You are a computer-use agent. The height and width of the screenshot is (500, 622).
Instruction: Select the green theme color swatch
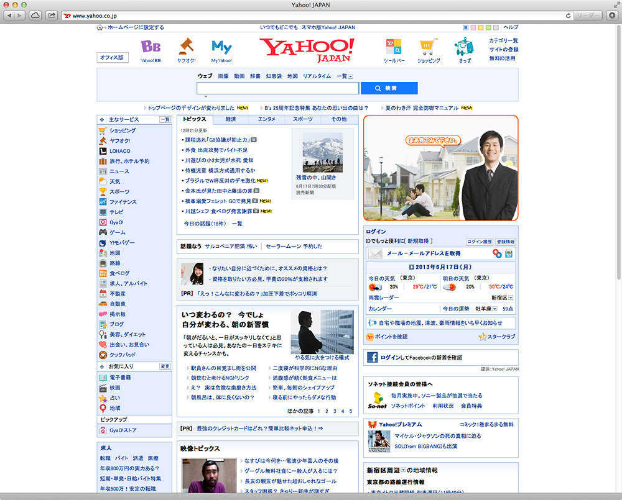tap(488, 27)
